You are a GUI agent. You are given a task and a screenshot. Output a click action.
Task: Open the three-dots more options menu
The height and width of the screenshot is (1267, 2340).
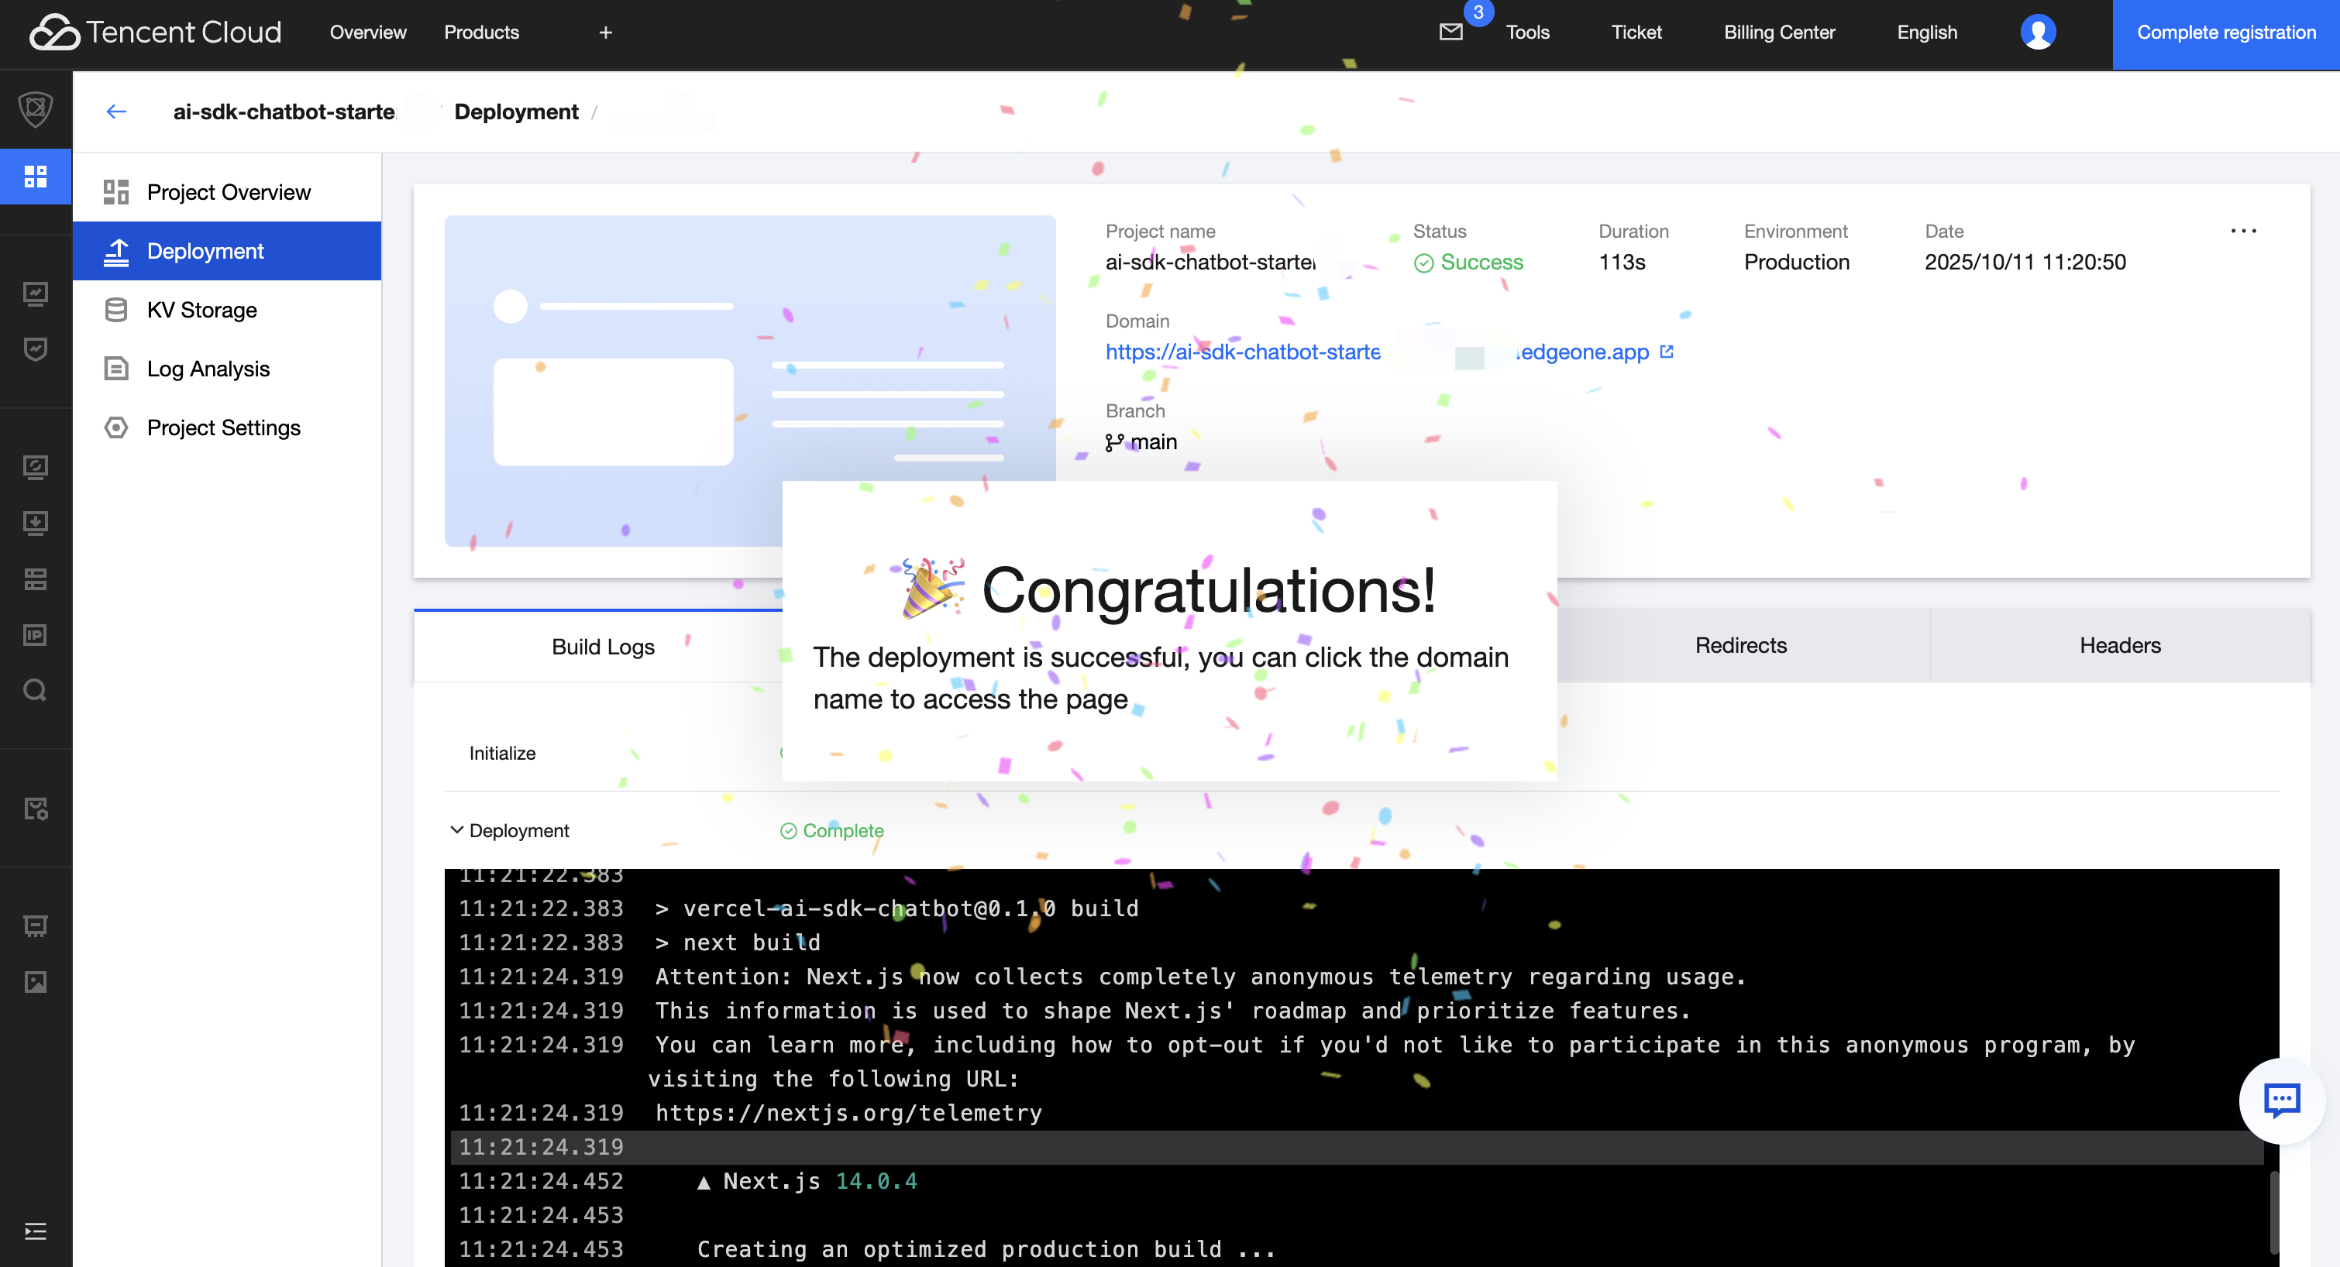coord(2243,231)
